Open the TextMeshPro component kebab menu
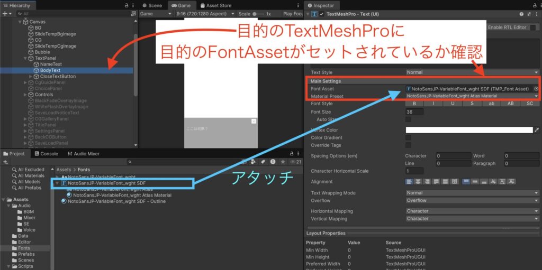The image size is (542, 270). click(x=536, y=14)
